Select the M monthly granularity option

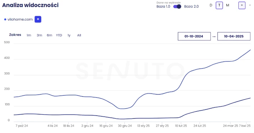pyautogui.click(x=228, y=5)
